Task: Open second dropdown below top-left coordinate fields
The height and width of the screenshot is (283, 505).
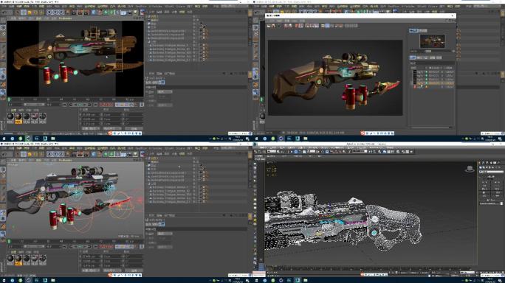Action: (x=112, y=129)
